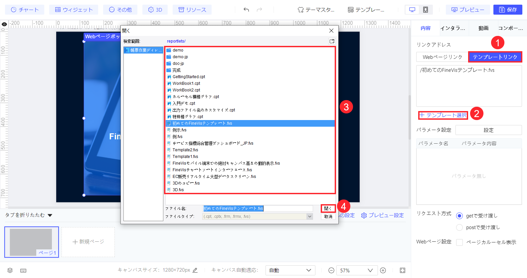Click the ファイル名 input field
The image size is (527, 278).
[258, 208]
